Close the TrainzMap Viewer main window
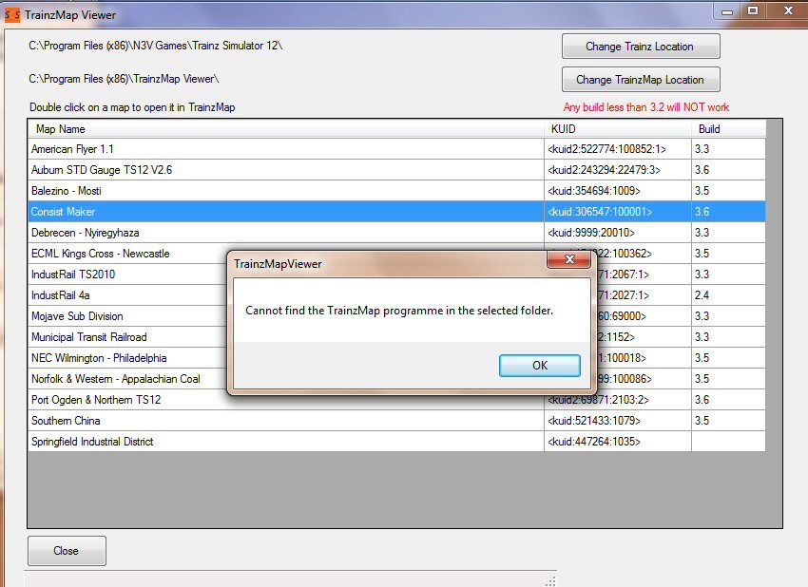808x587 pixels. pyautogui.click(x=788, y=11)
